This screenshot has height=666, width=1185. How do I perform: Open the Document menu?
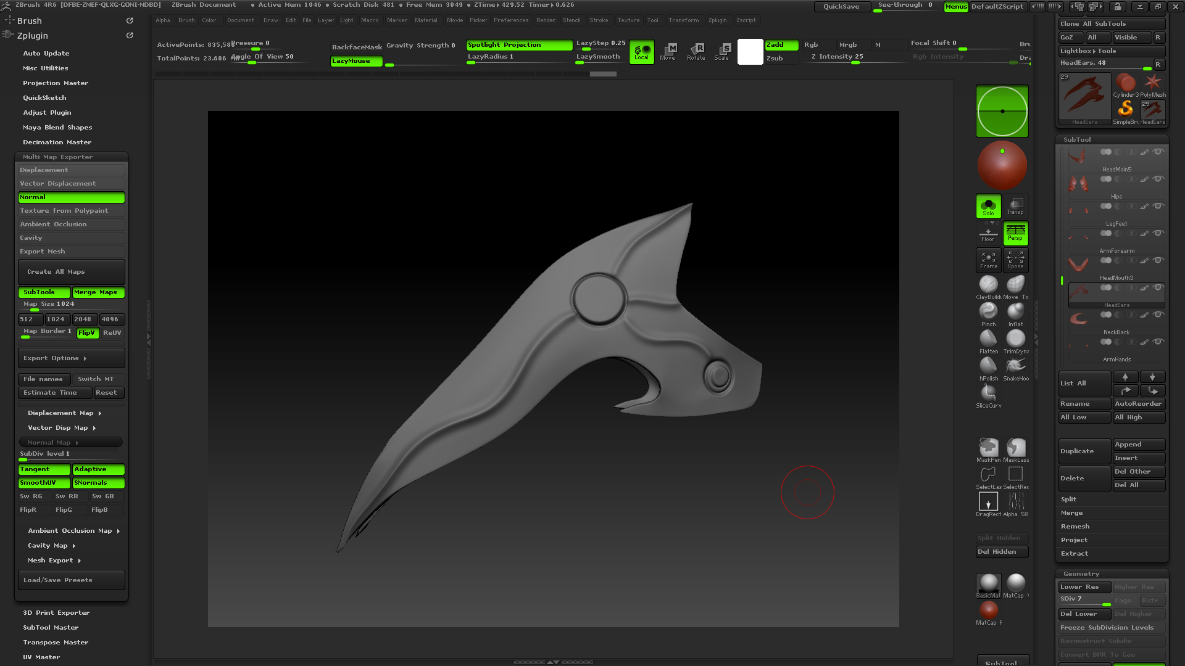tap(240, 20)
